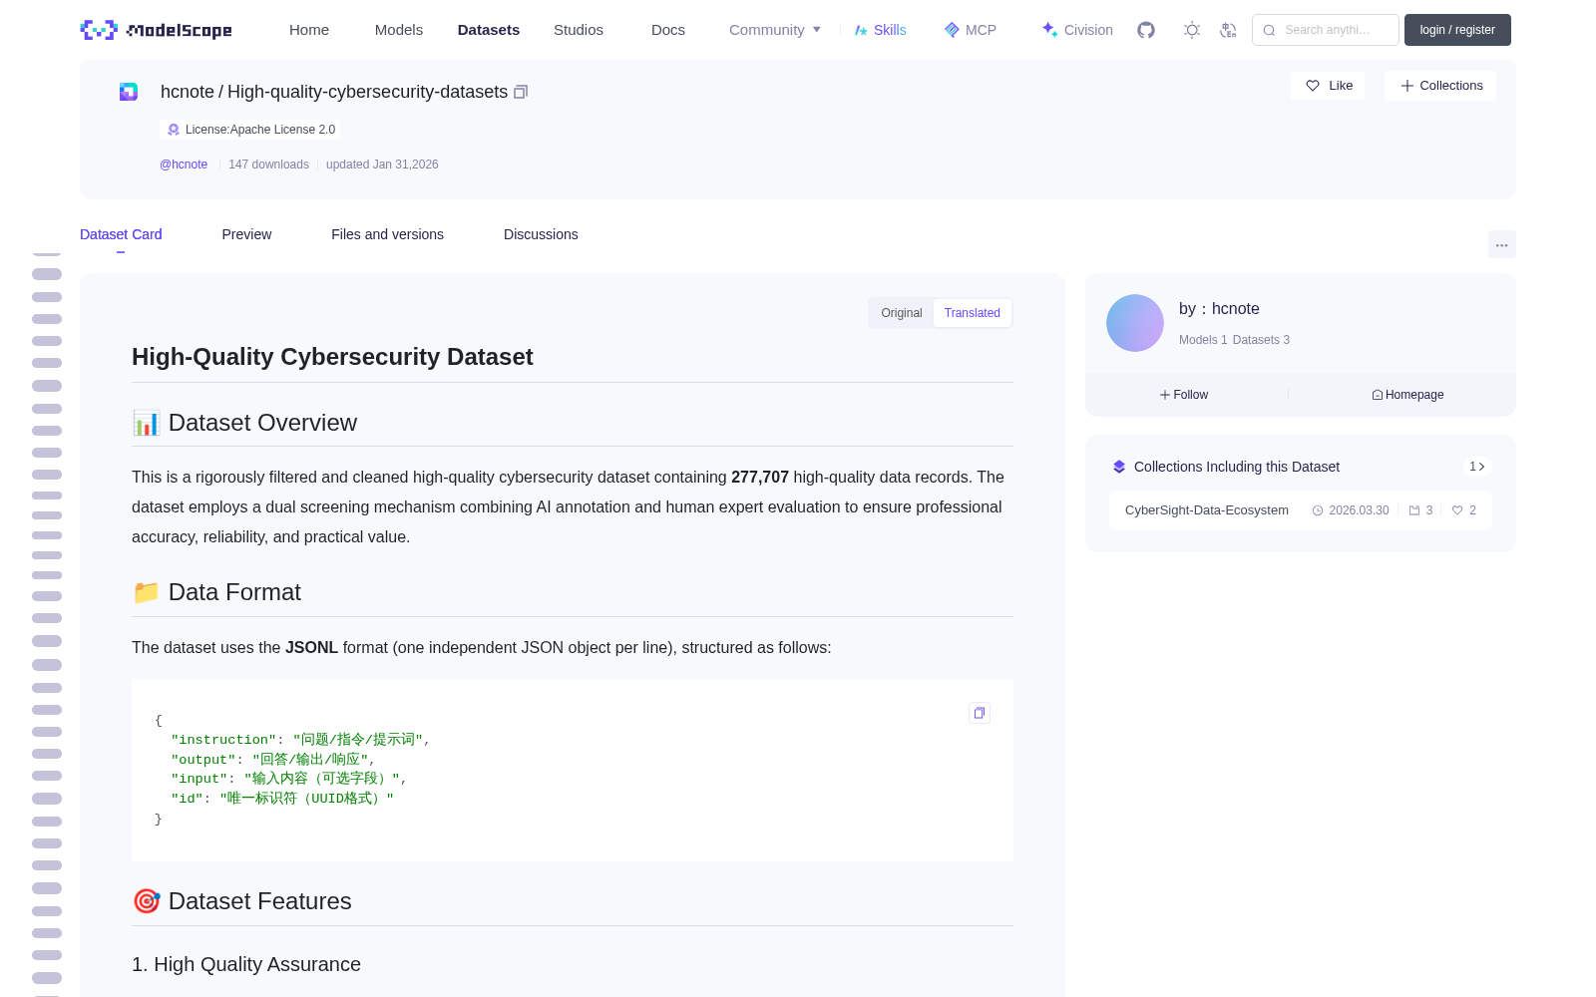Click the heart count in collection row
Viewport: 1596px width, 997px height.
pos(1464,510)
